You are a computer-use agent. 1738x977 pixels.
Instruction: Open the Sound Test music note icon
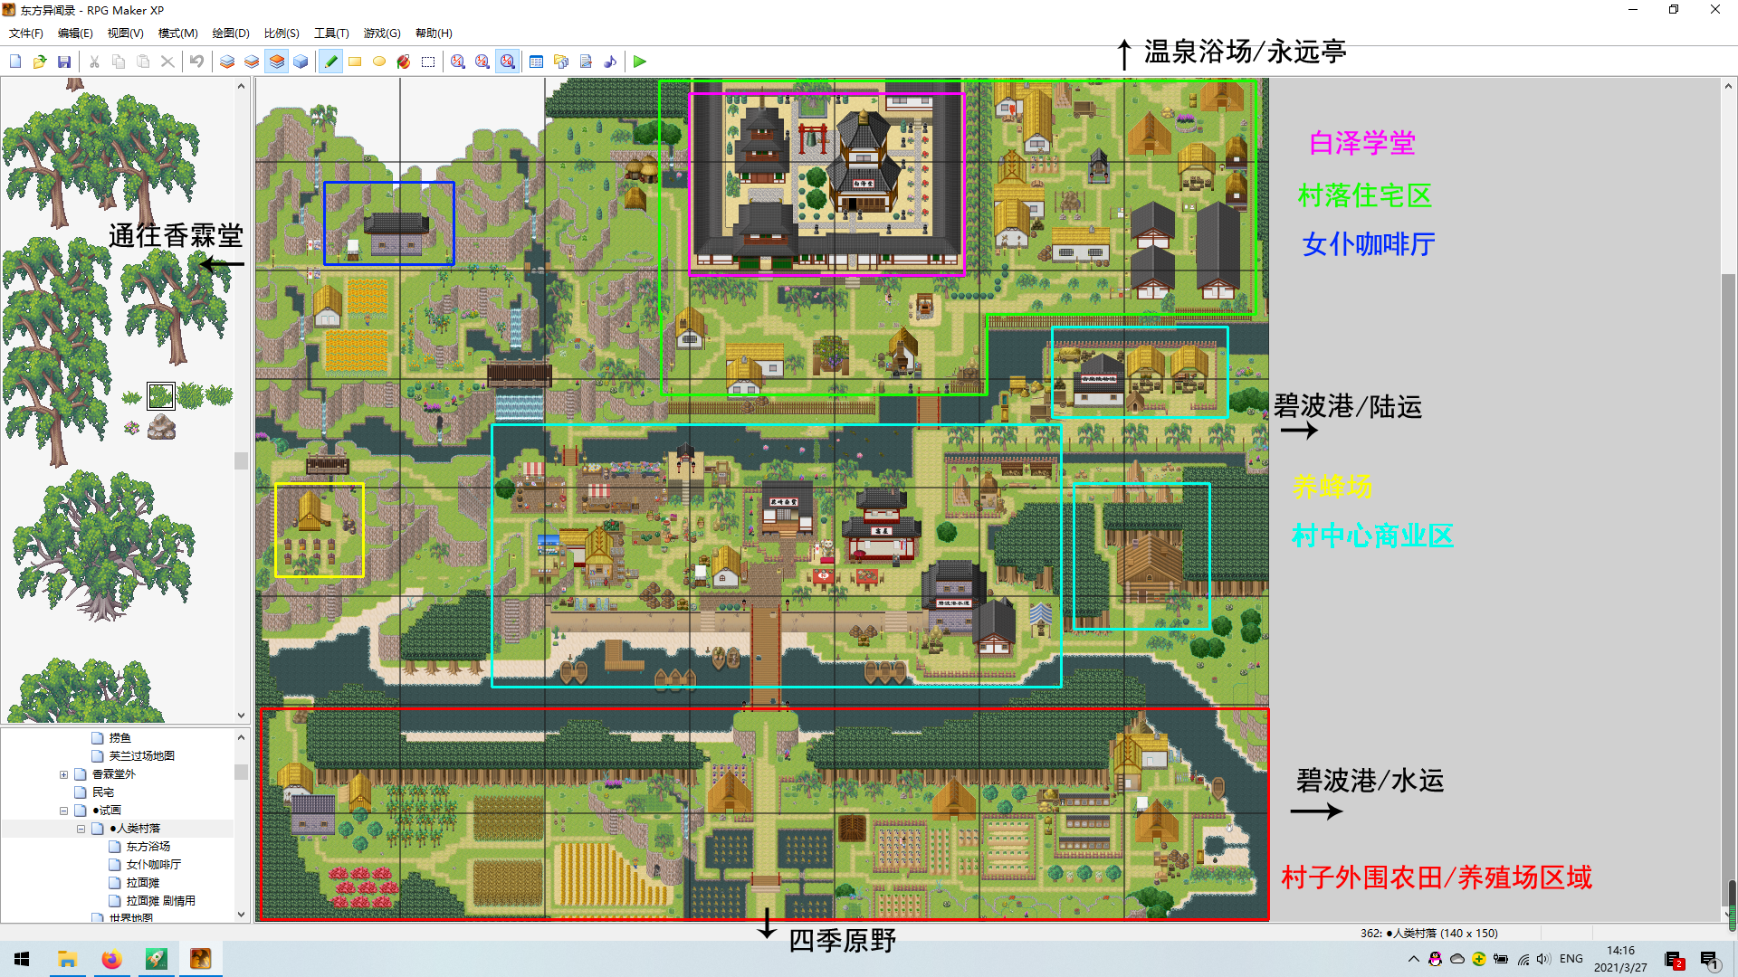(610, 62)
